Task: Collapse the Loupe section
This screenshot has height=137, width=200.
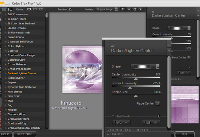Action: (115, 134)
